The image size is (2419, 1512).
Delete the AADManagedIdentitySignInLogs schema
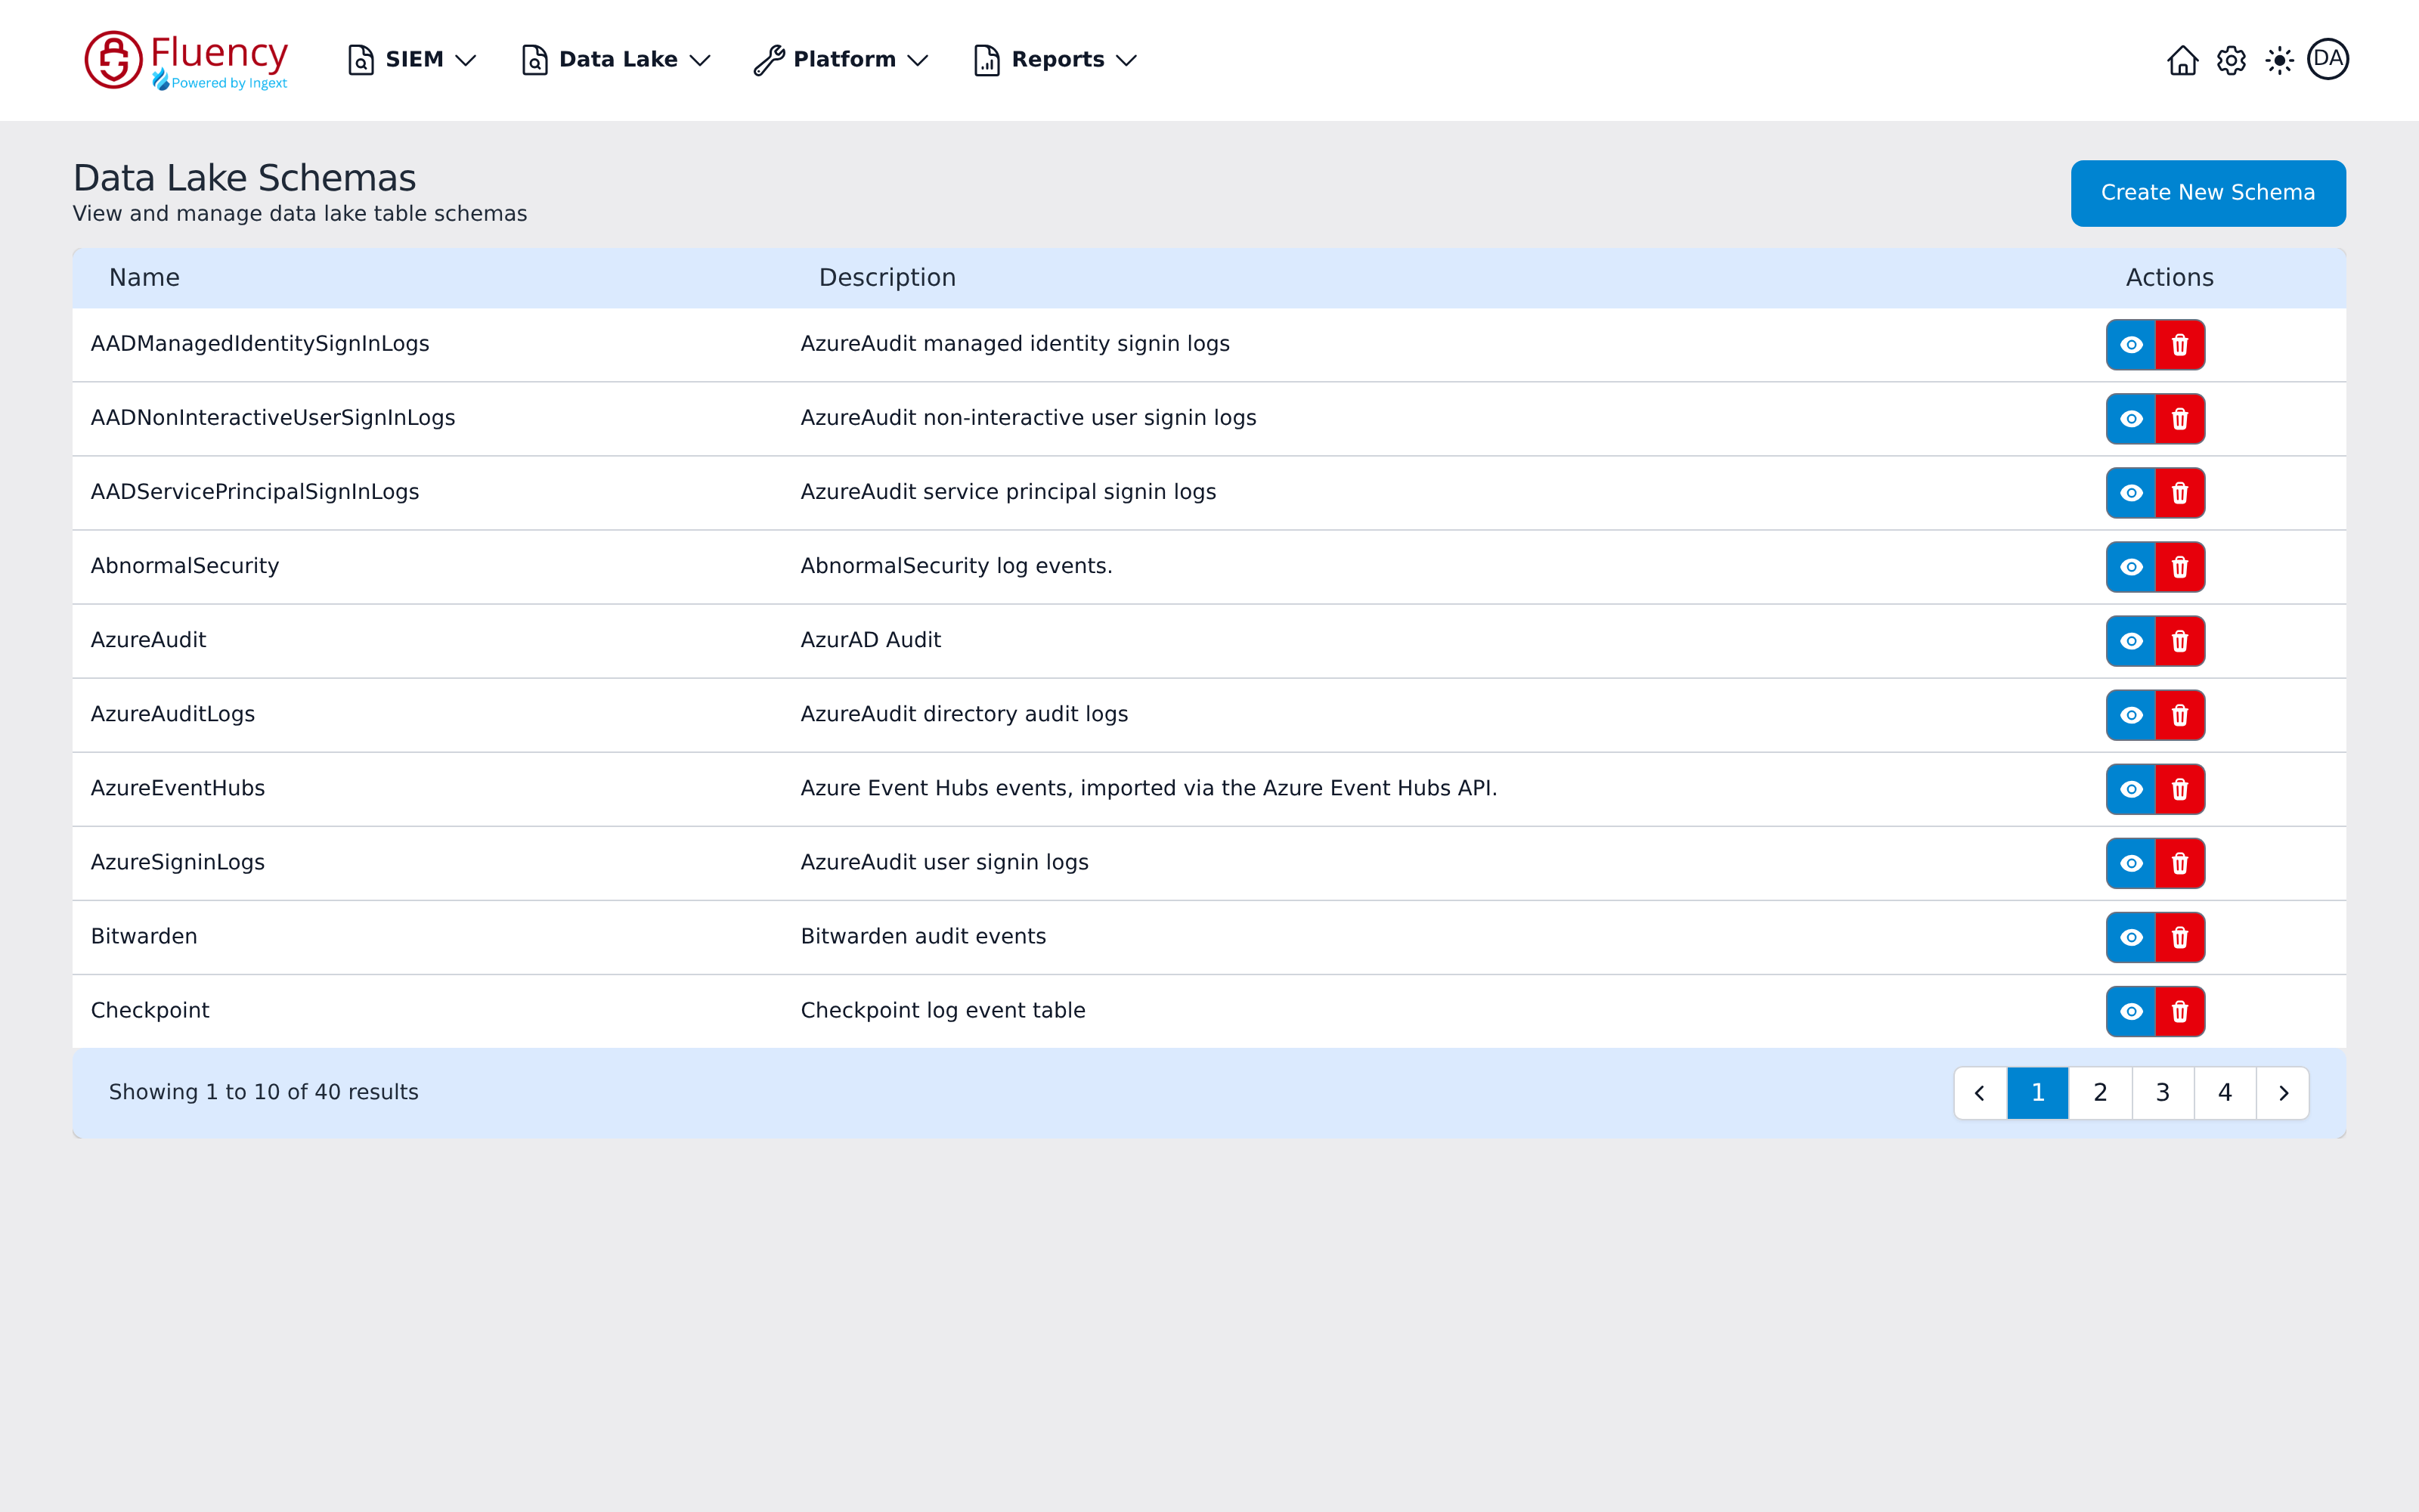pyautogui.click(x=2180, y=345)
